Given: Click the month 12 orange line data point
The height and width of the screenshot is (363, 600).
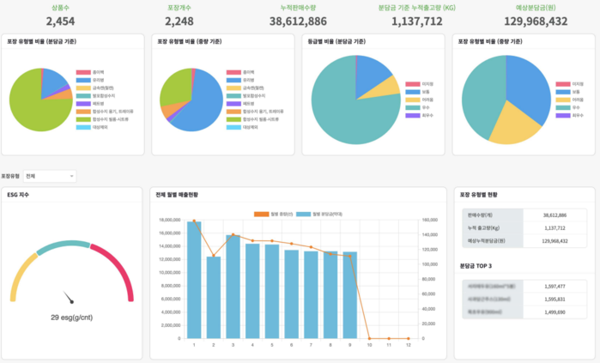Looking at the screenshot, I should (408, 338).
